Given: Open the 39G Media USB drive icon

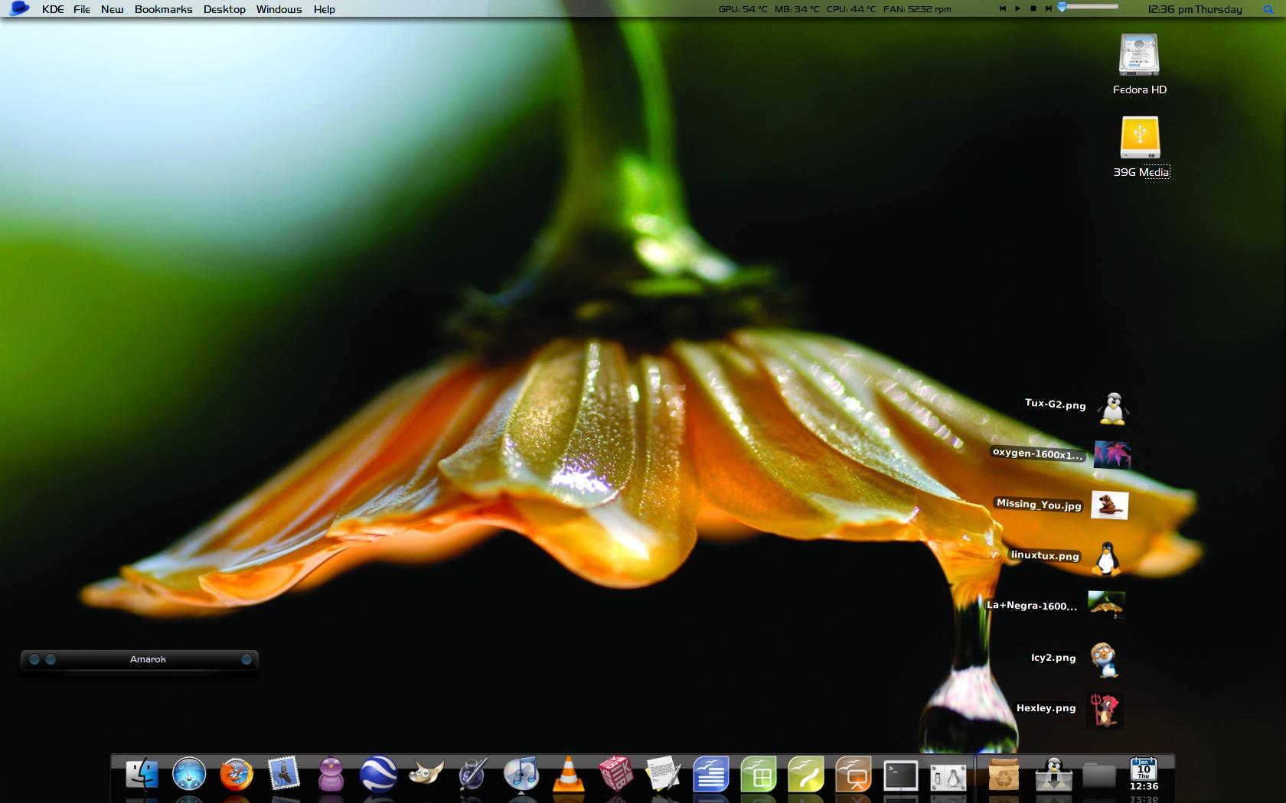Looking at the screenshot, I should tap(1140, 137).
